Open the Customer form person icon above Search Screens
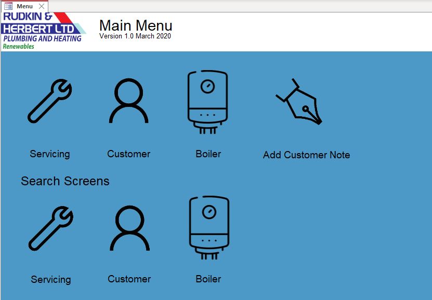This screenshot has height=300, width=432. 128,101
